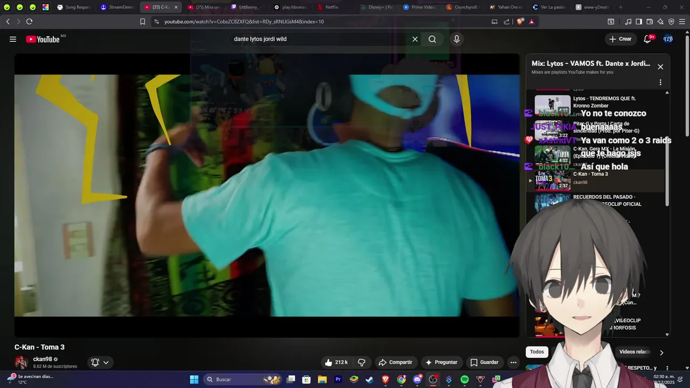
Task: Open the ckan98 channel name link
Action: pos(43,359)
